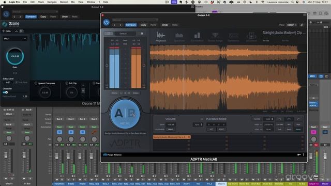331x186 pixels.
Task: Open the Navigate menu
Action: 52,2
